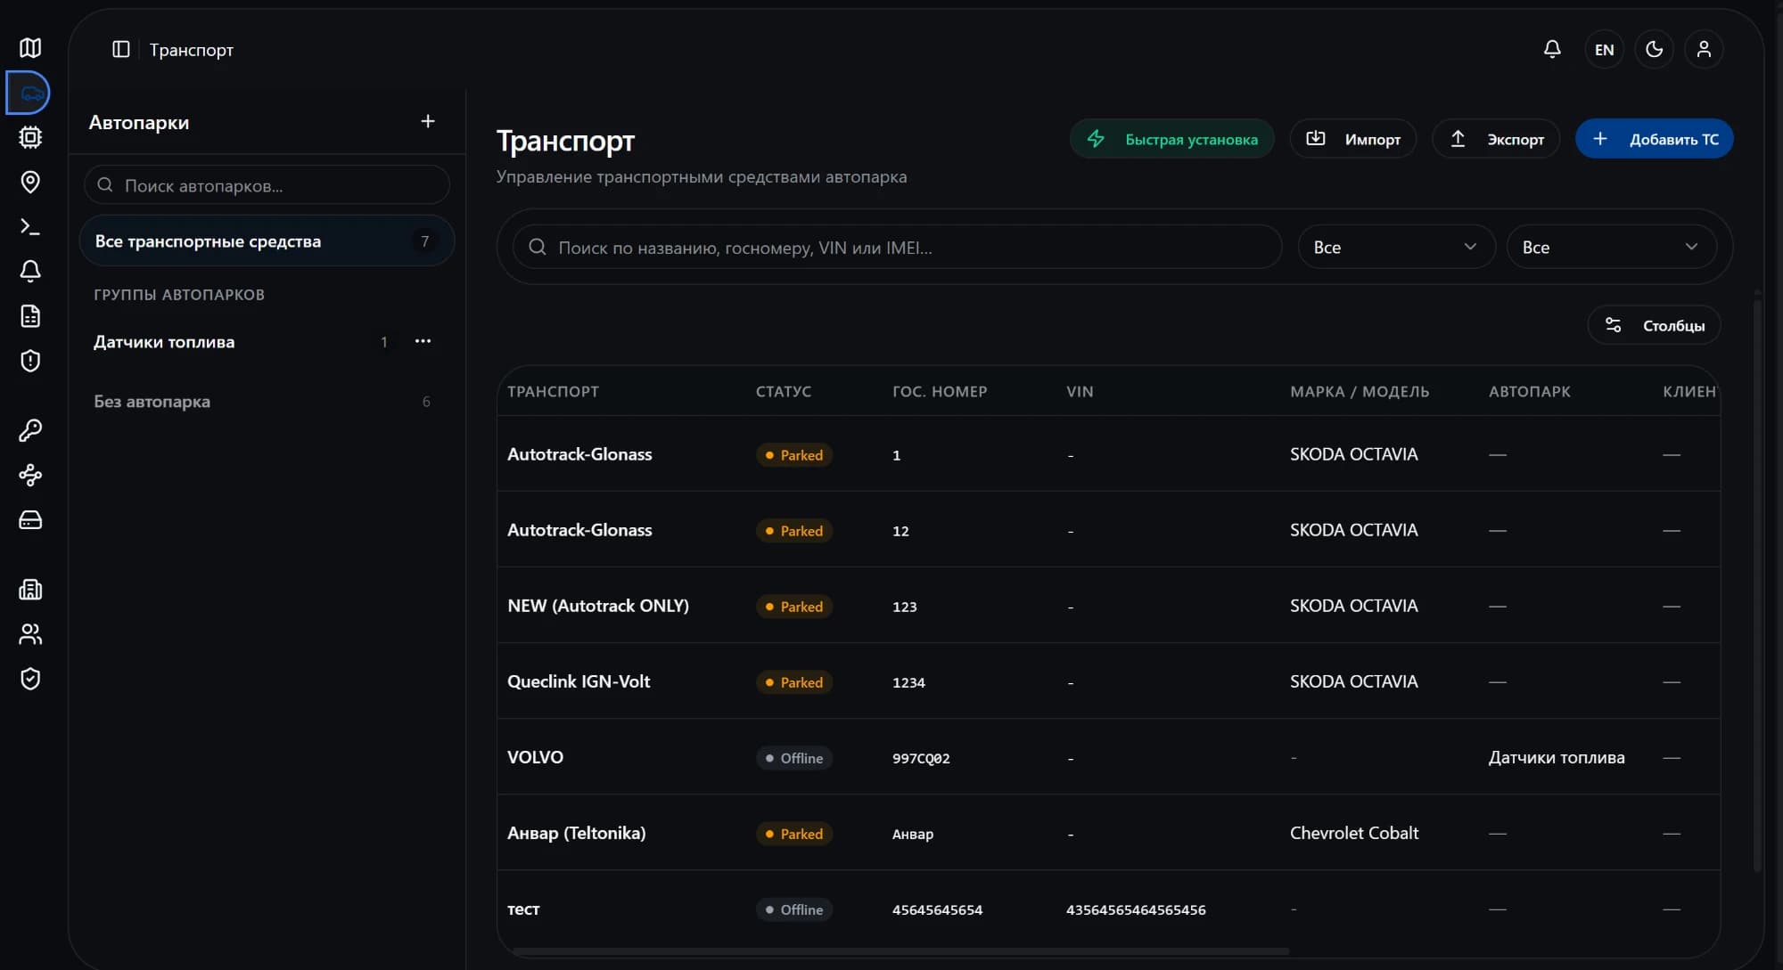Viewport: 1783px width, 970px height.
Task: Switch language with EN button
Action: 1604,49
